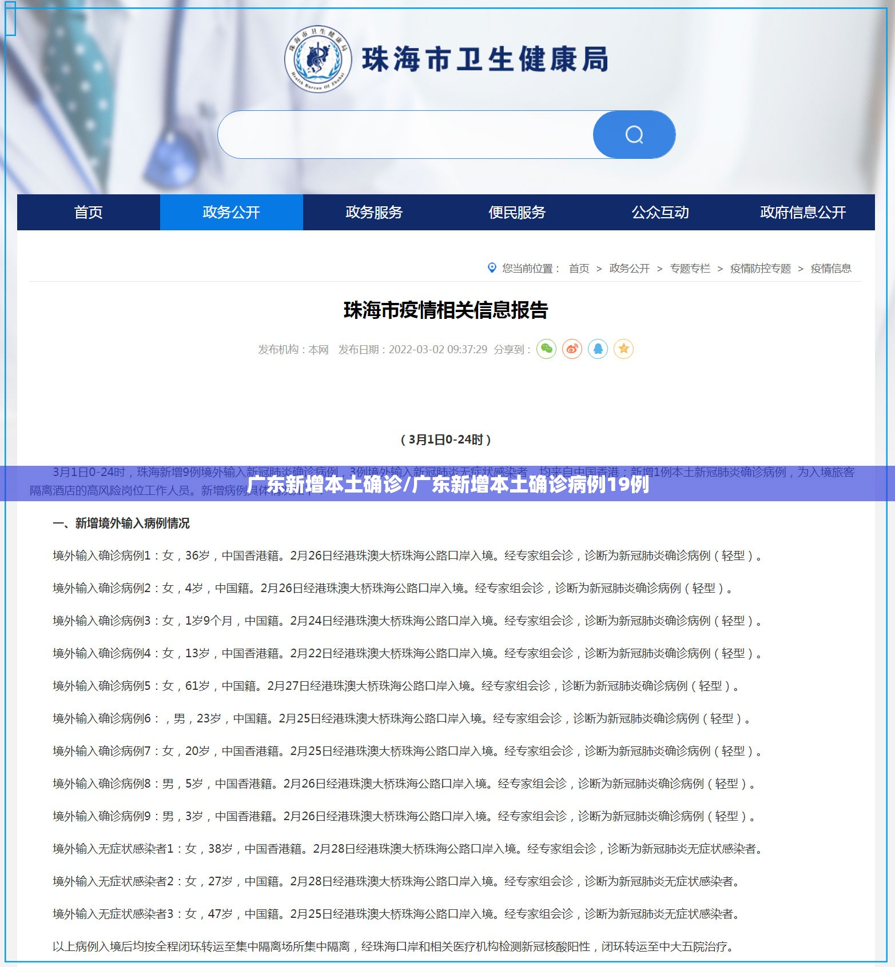Open the 政务服务 navigation tab

(375, 212)
